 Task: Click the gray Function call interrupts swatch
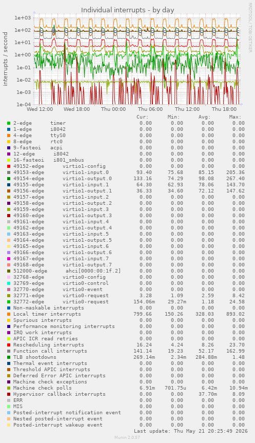pos(9,351)
